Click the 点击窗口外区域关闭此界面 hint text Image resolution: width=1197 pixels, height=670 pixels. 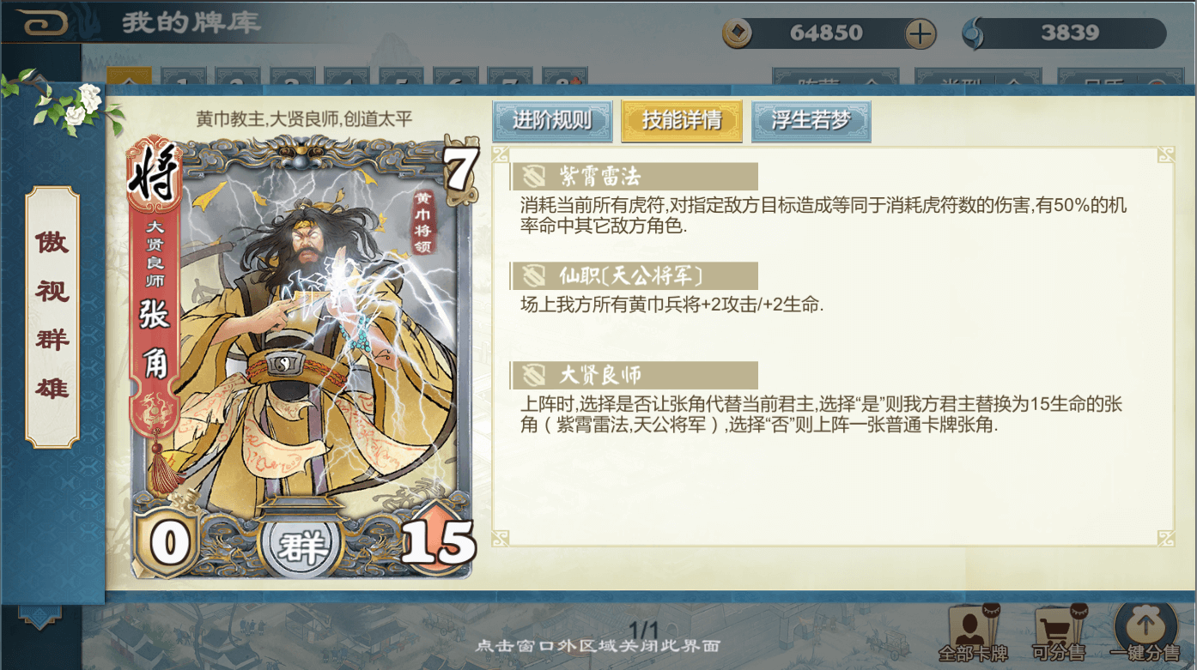[x=598, y=646]
